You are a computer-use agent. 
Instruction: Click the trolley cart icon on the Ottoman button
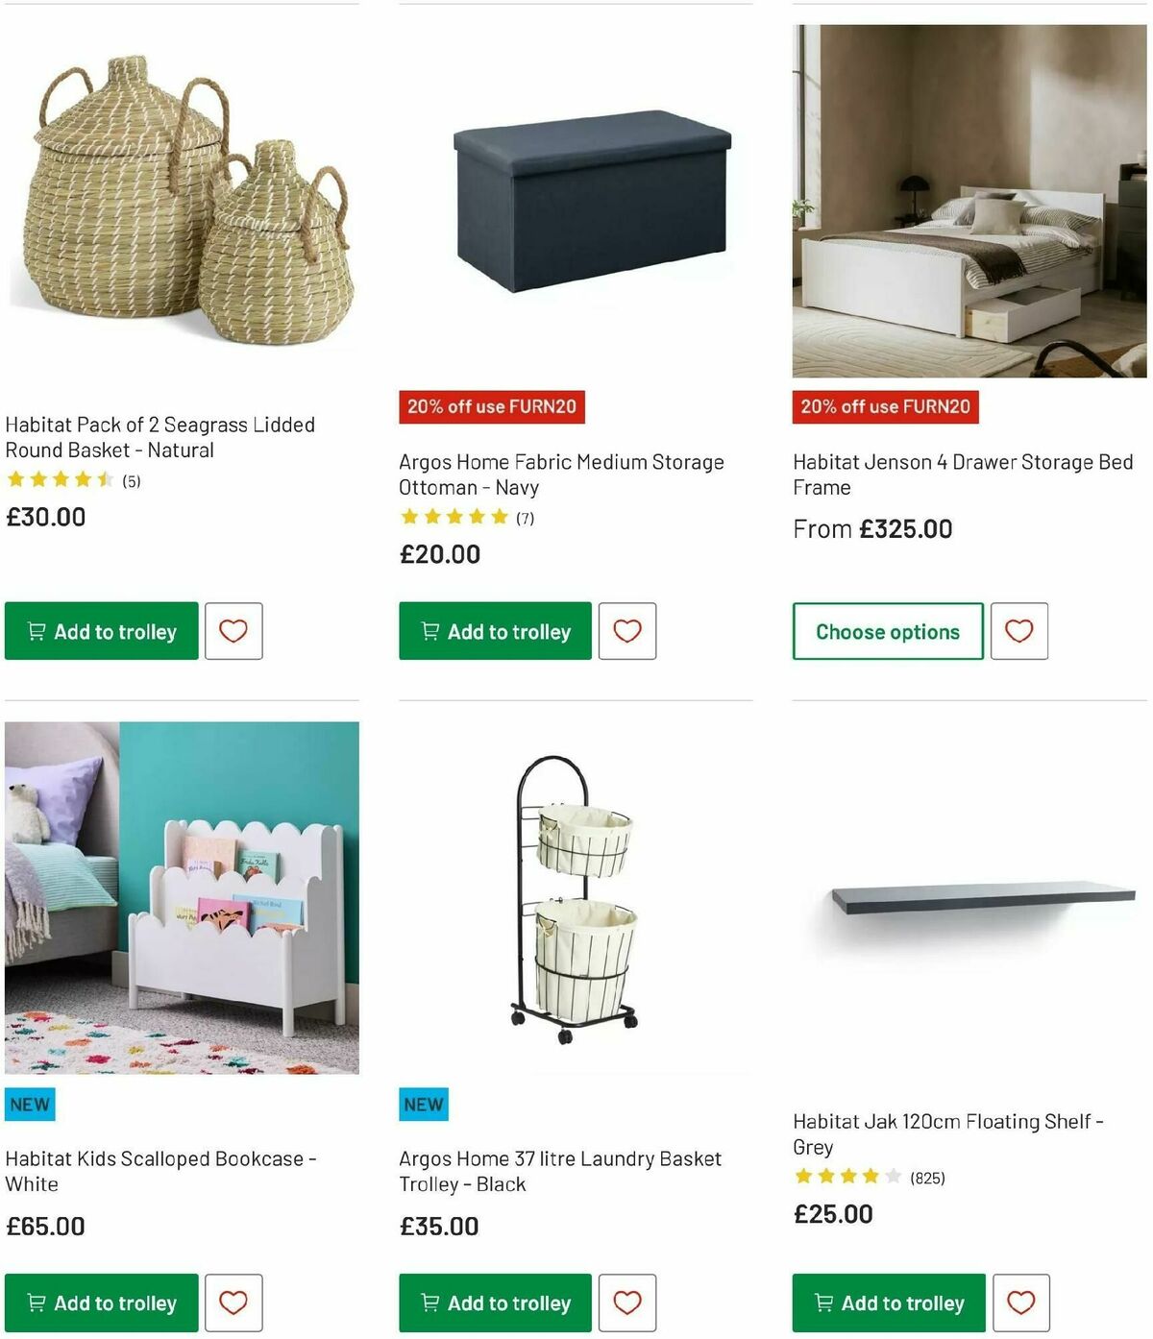tap(429, 631)
